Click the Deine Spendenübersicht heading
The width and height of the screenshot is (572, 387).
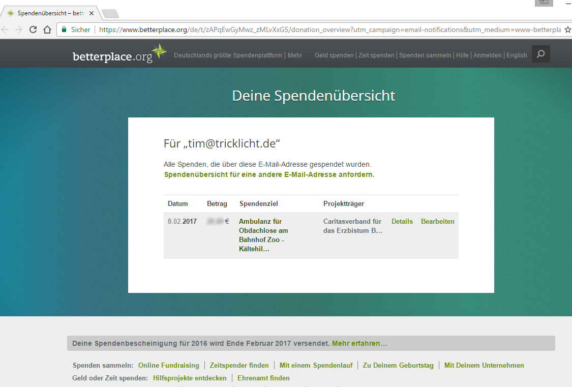coord(314,96)
